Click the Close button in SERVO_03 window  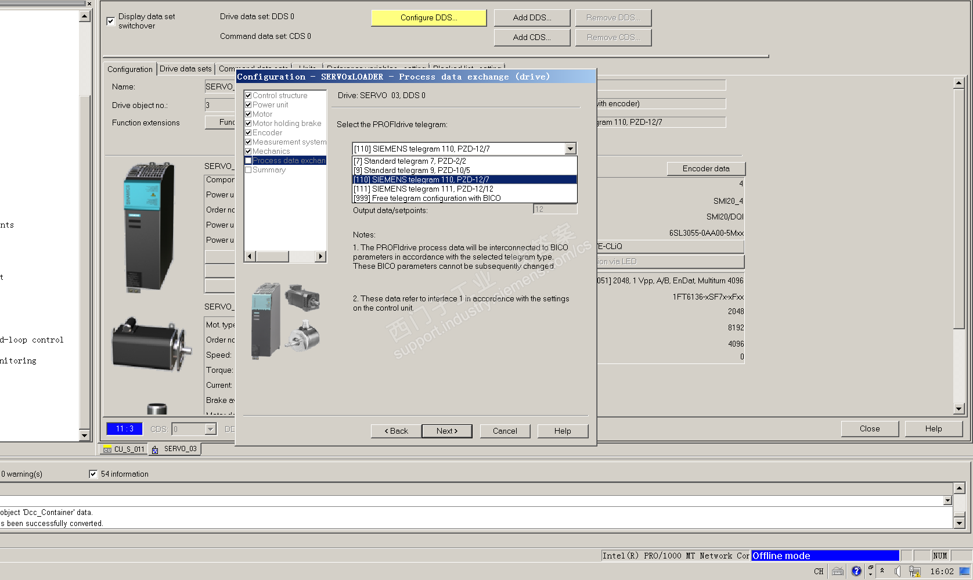[870, 429]
